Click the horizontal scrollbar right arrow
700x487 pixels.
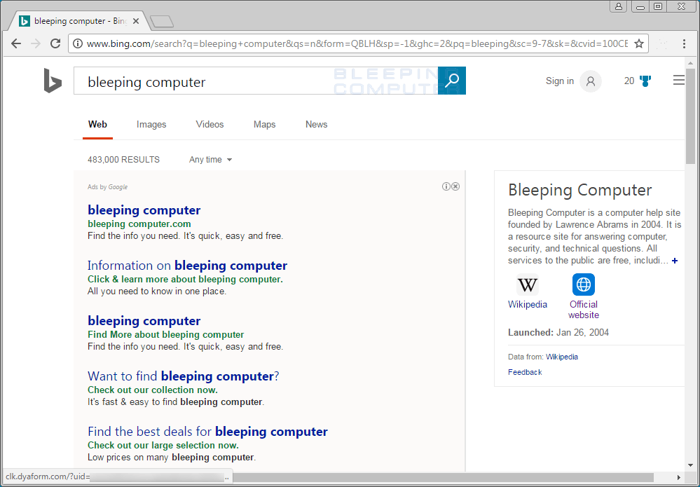(x=679, y=477)
